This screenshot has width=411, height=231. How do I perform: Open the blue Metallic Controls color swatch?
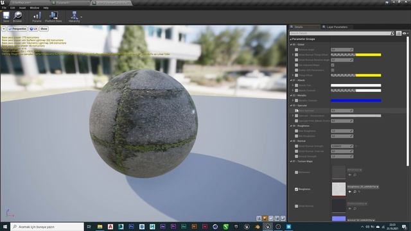[356, 101]
